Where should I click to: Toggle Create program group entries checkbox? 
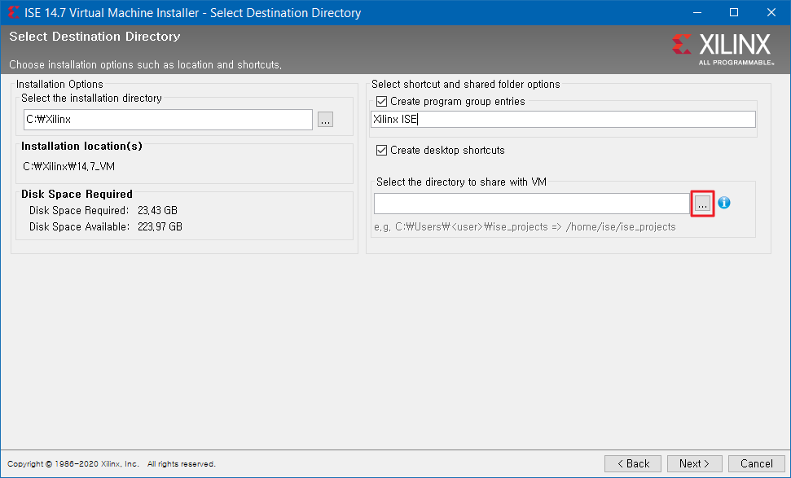pyautogui.click(x=382, y=101)
